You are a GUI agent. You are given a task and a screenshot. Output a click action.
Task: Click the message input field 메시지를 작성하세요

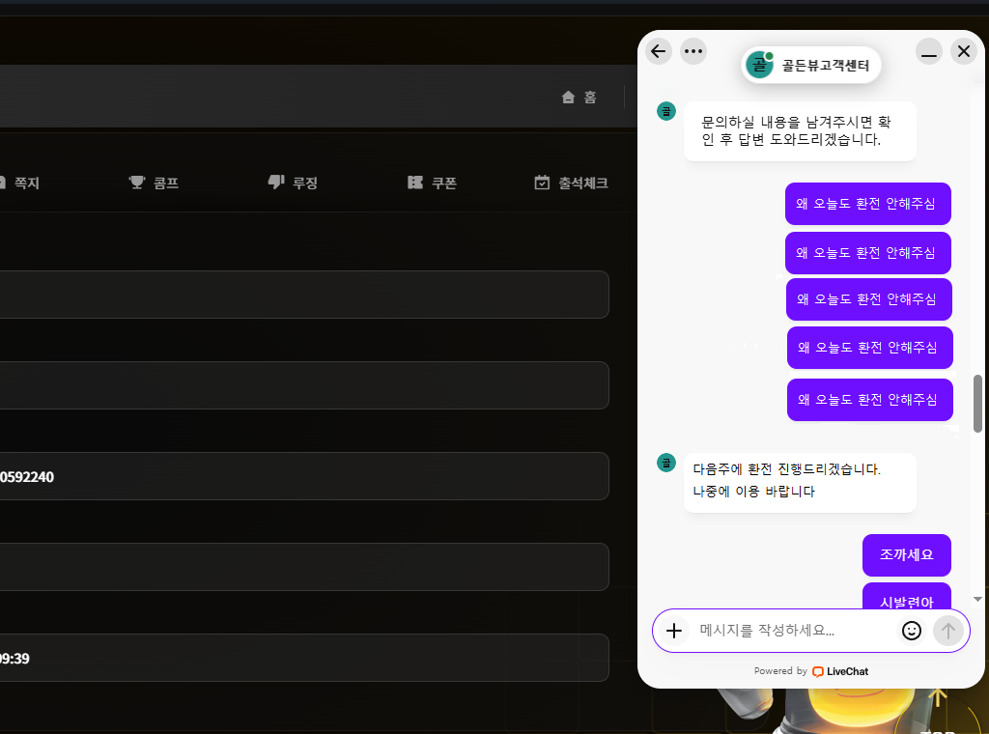click(792, 631)
